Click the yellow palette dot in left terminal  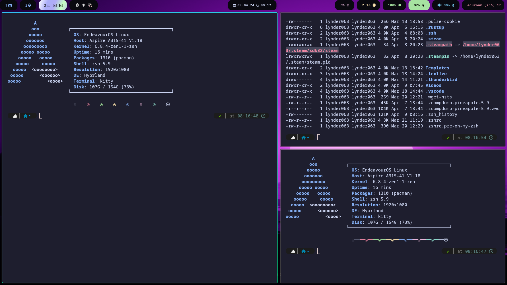click(x=115, y=105)
